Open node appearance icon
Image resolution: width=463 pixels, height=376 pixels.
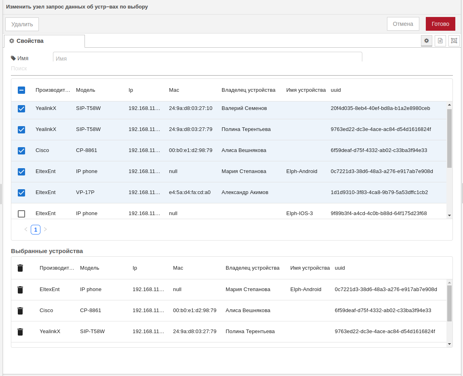454,41
